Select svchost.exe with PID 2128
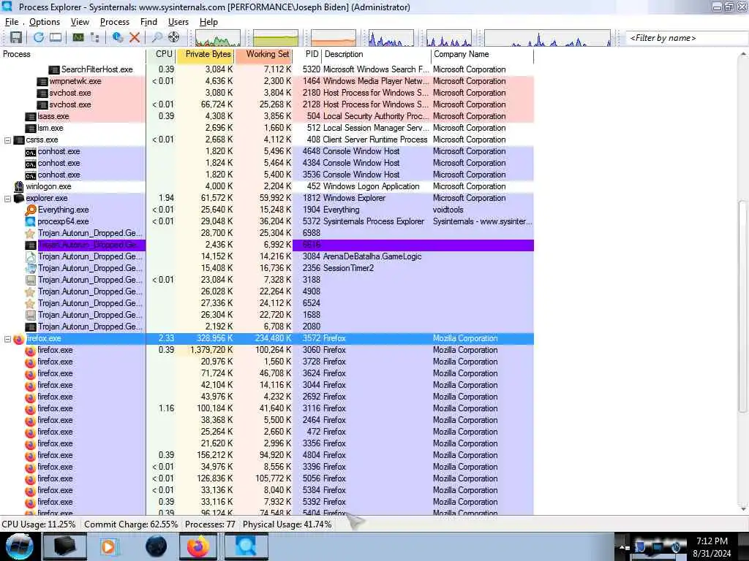The width and height of the screenshot is (749, 561). coord(266,104)
